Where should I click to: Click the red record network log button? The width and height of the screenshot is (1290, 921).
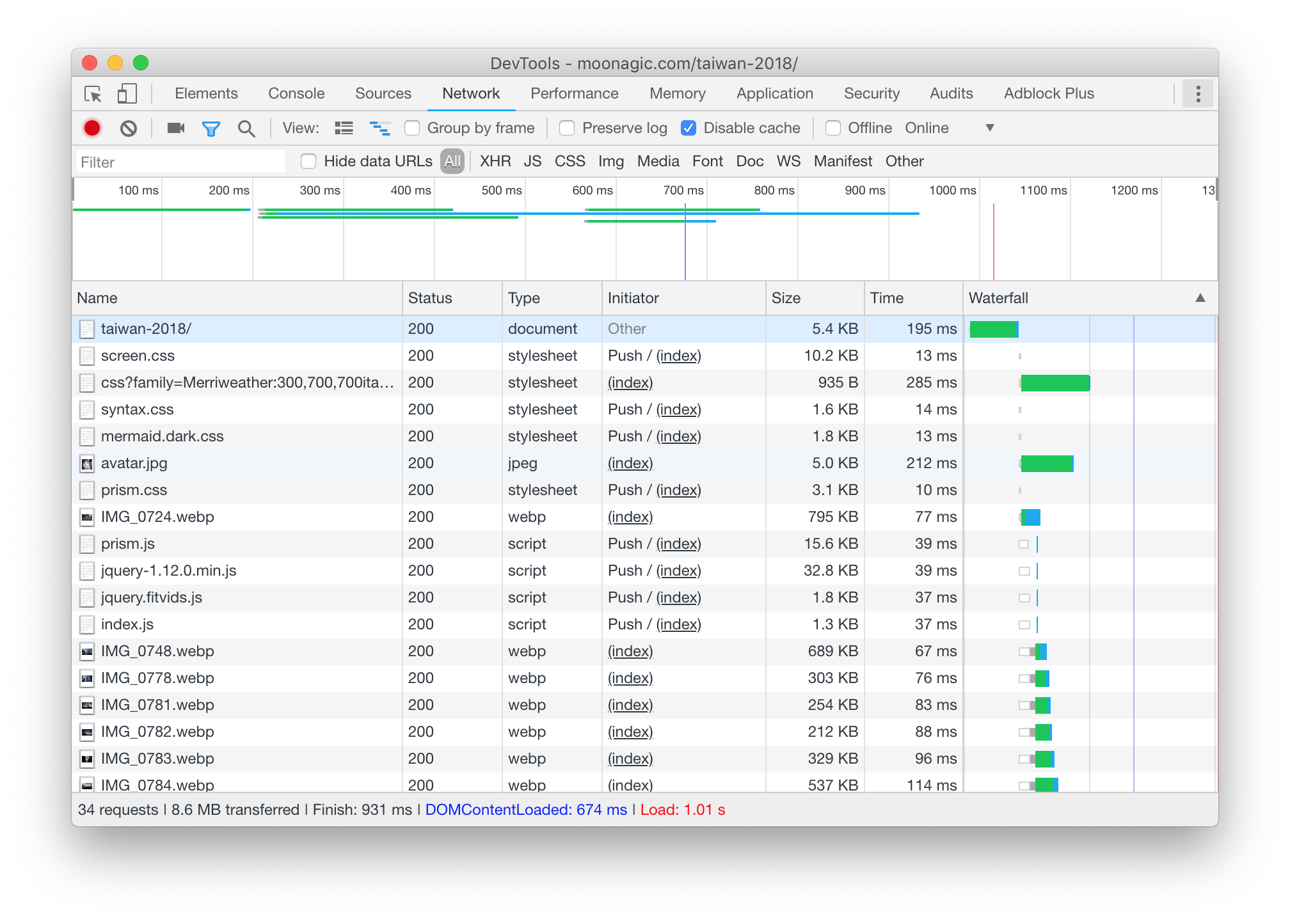(92, 128)
